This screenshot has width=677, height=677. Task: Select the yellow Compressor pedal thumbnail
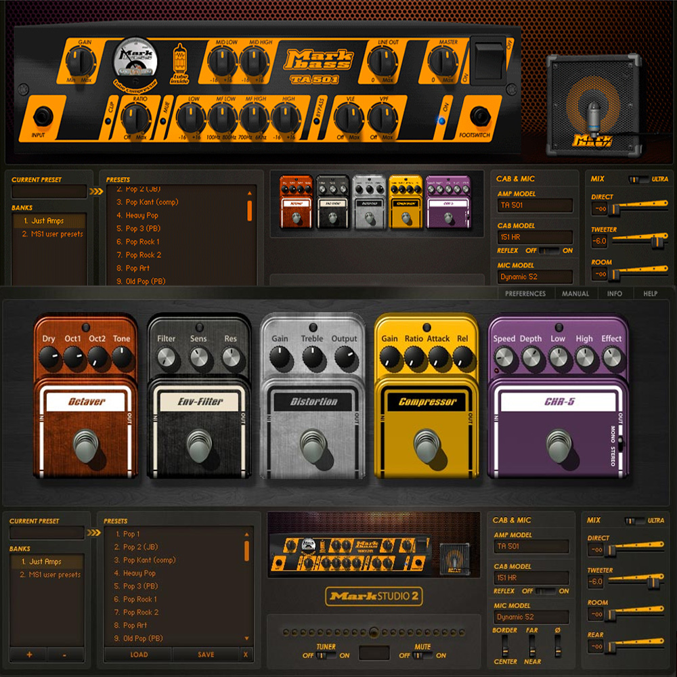pos(406,202)
